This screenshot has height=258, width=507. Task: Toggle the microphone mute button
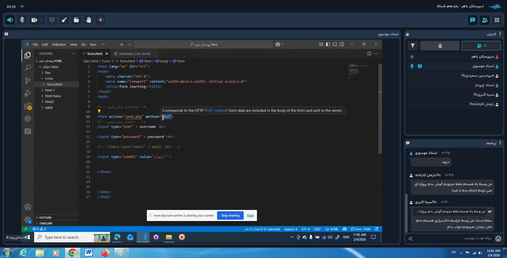click(x=22, y=20)
